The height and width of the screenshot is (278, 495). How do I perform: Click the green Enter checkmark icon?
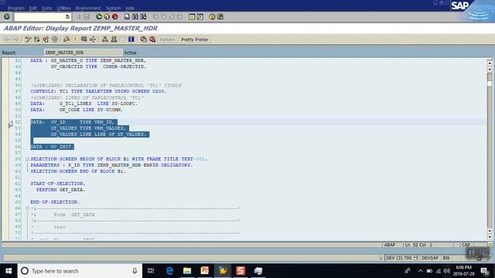point(7,16)
